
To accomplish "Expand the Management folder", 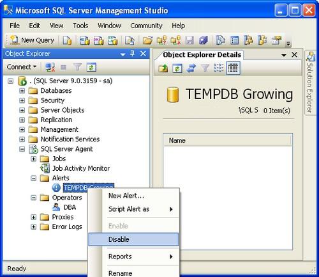I will [22, 130].
